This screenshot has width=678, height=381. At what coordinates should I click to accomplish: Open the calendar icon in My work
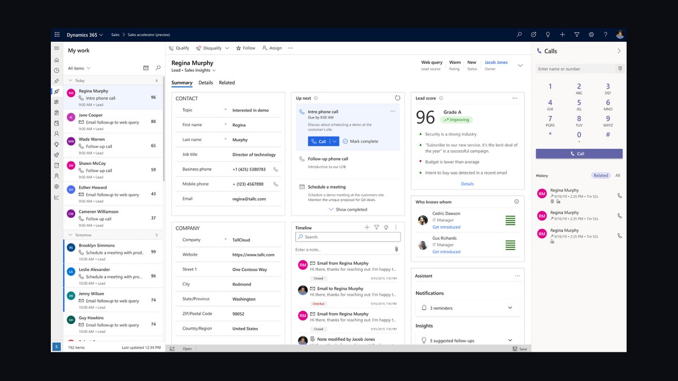pos(146,68)
